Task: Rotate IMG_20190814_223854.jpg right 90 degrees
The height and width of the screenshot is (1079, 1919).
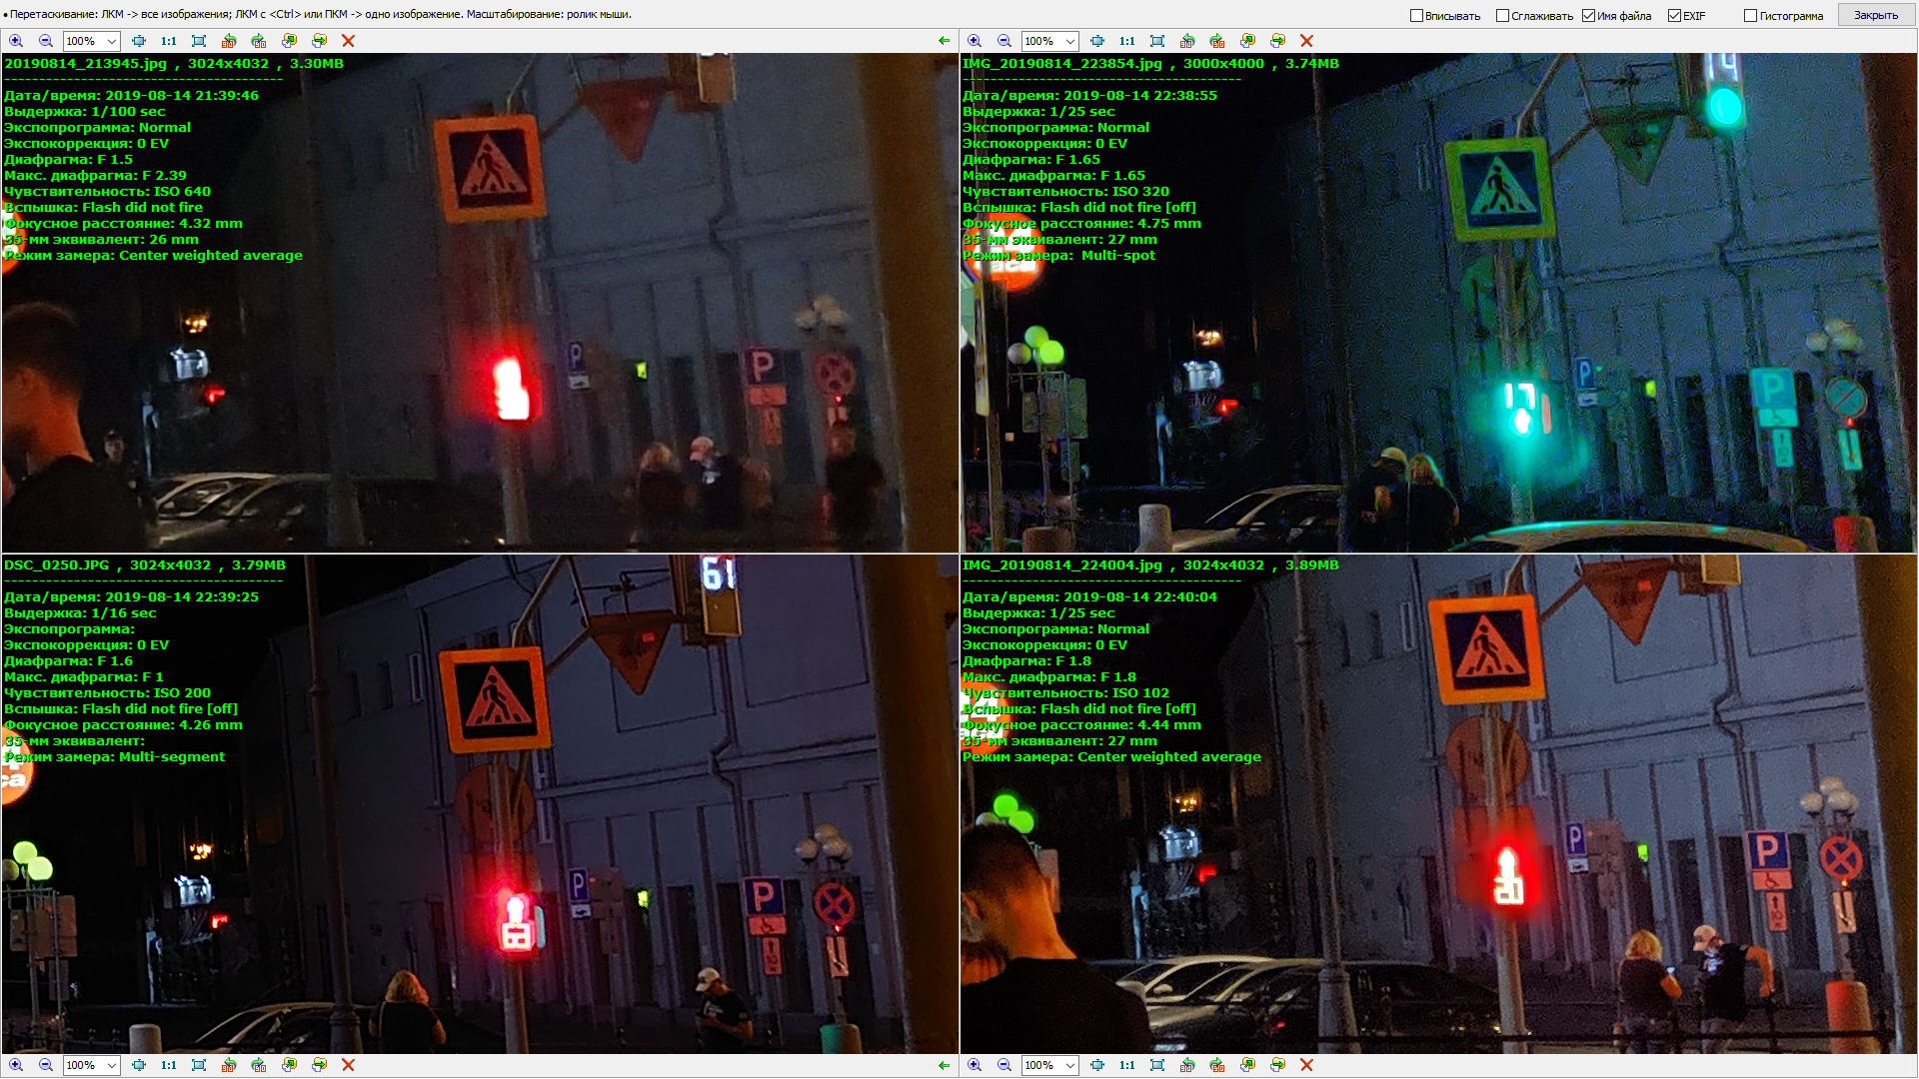Action: (1217, 41)
